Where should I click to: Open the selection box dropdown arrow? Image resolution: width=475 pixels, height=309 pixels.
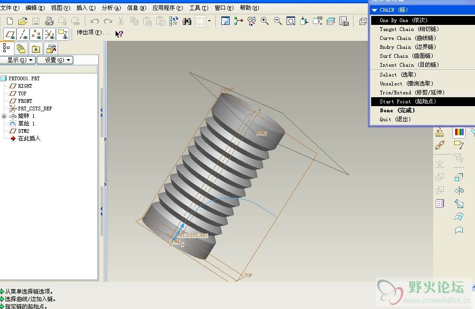tap(209, 21)
